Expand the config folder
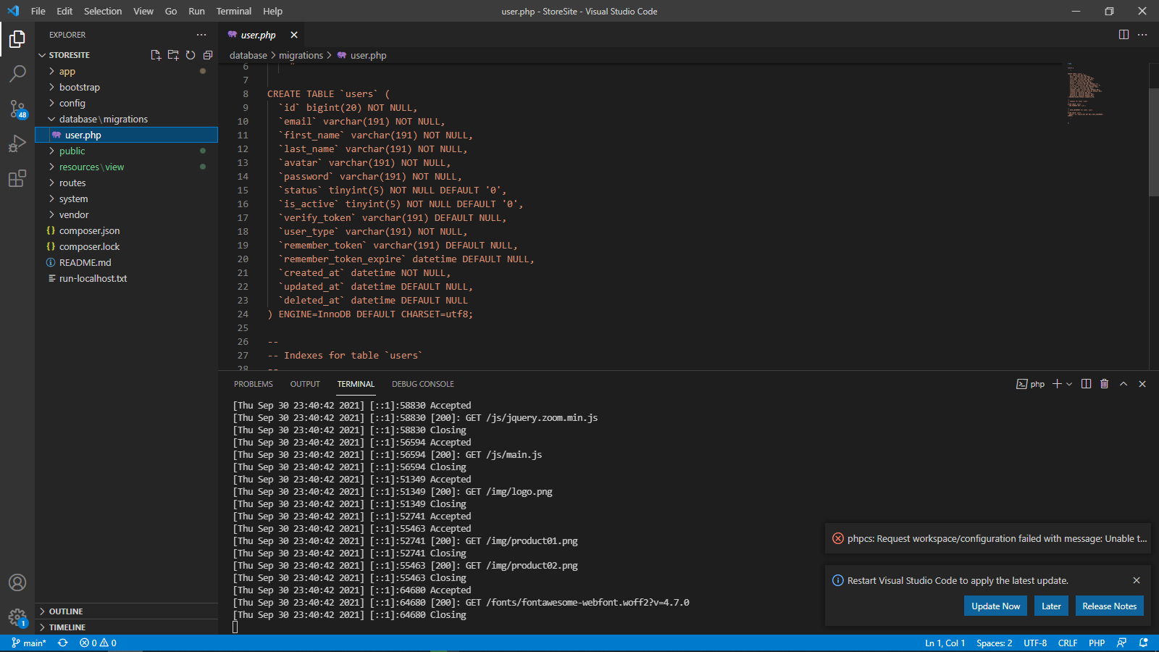Image resolution: width=1159 pixels, height=652 pixels. coord(127,103)
